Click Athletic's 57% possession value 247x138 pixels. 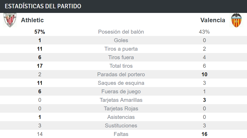pyautogui.click(x=40, y=32)
